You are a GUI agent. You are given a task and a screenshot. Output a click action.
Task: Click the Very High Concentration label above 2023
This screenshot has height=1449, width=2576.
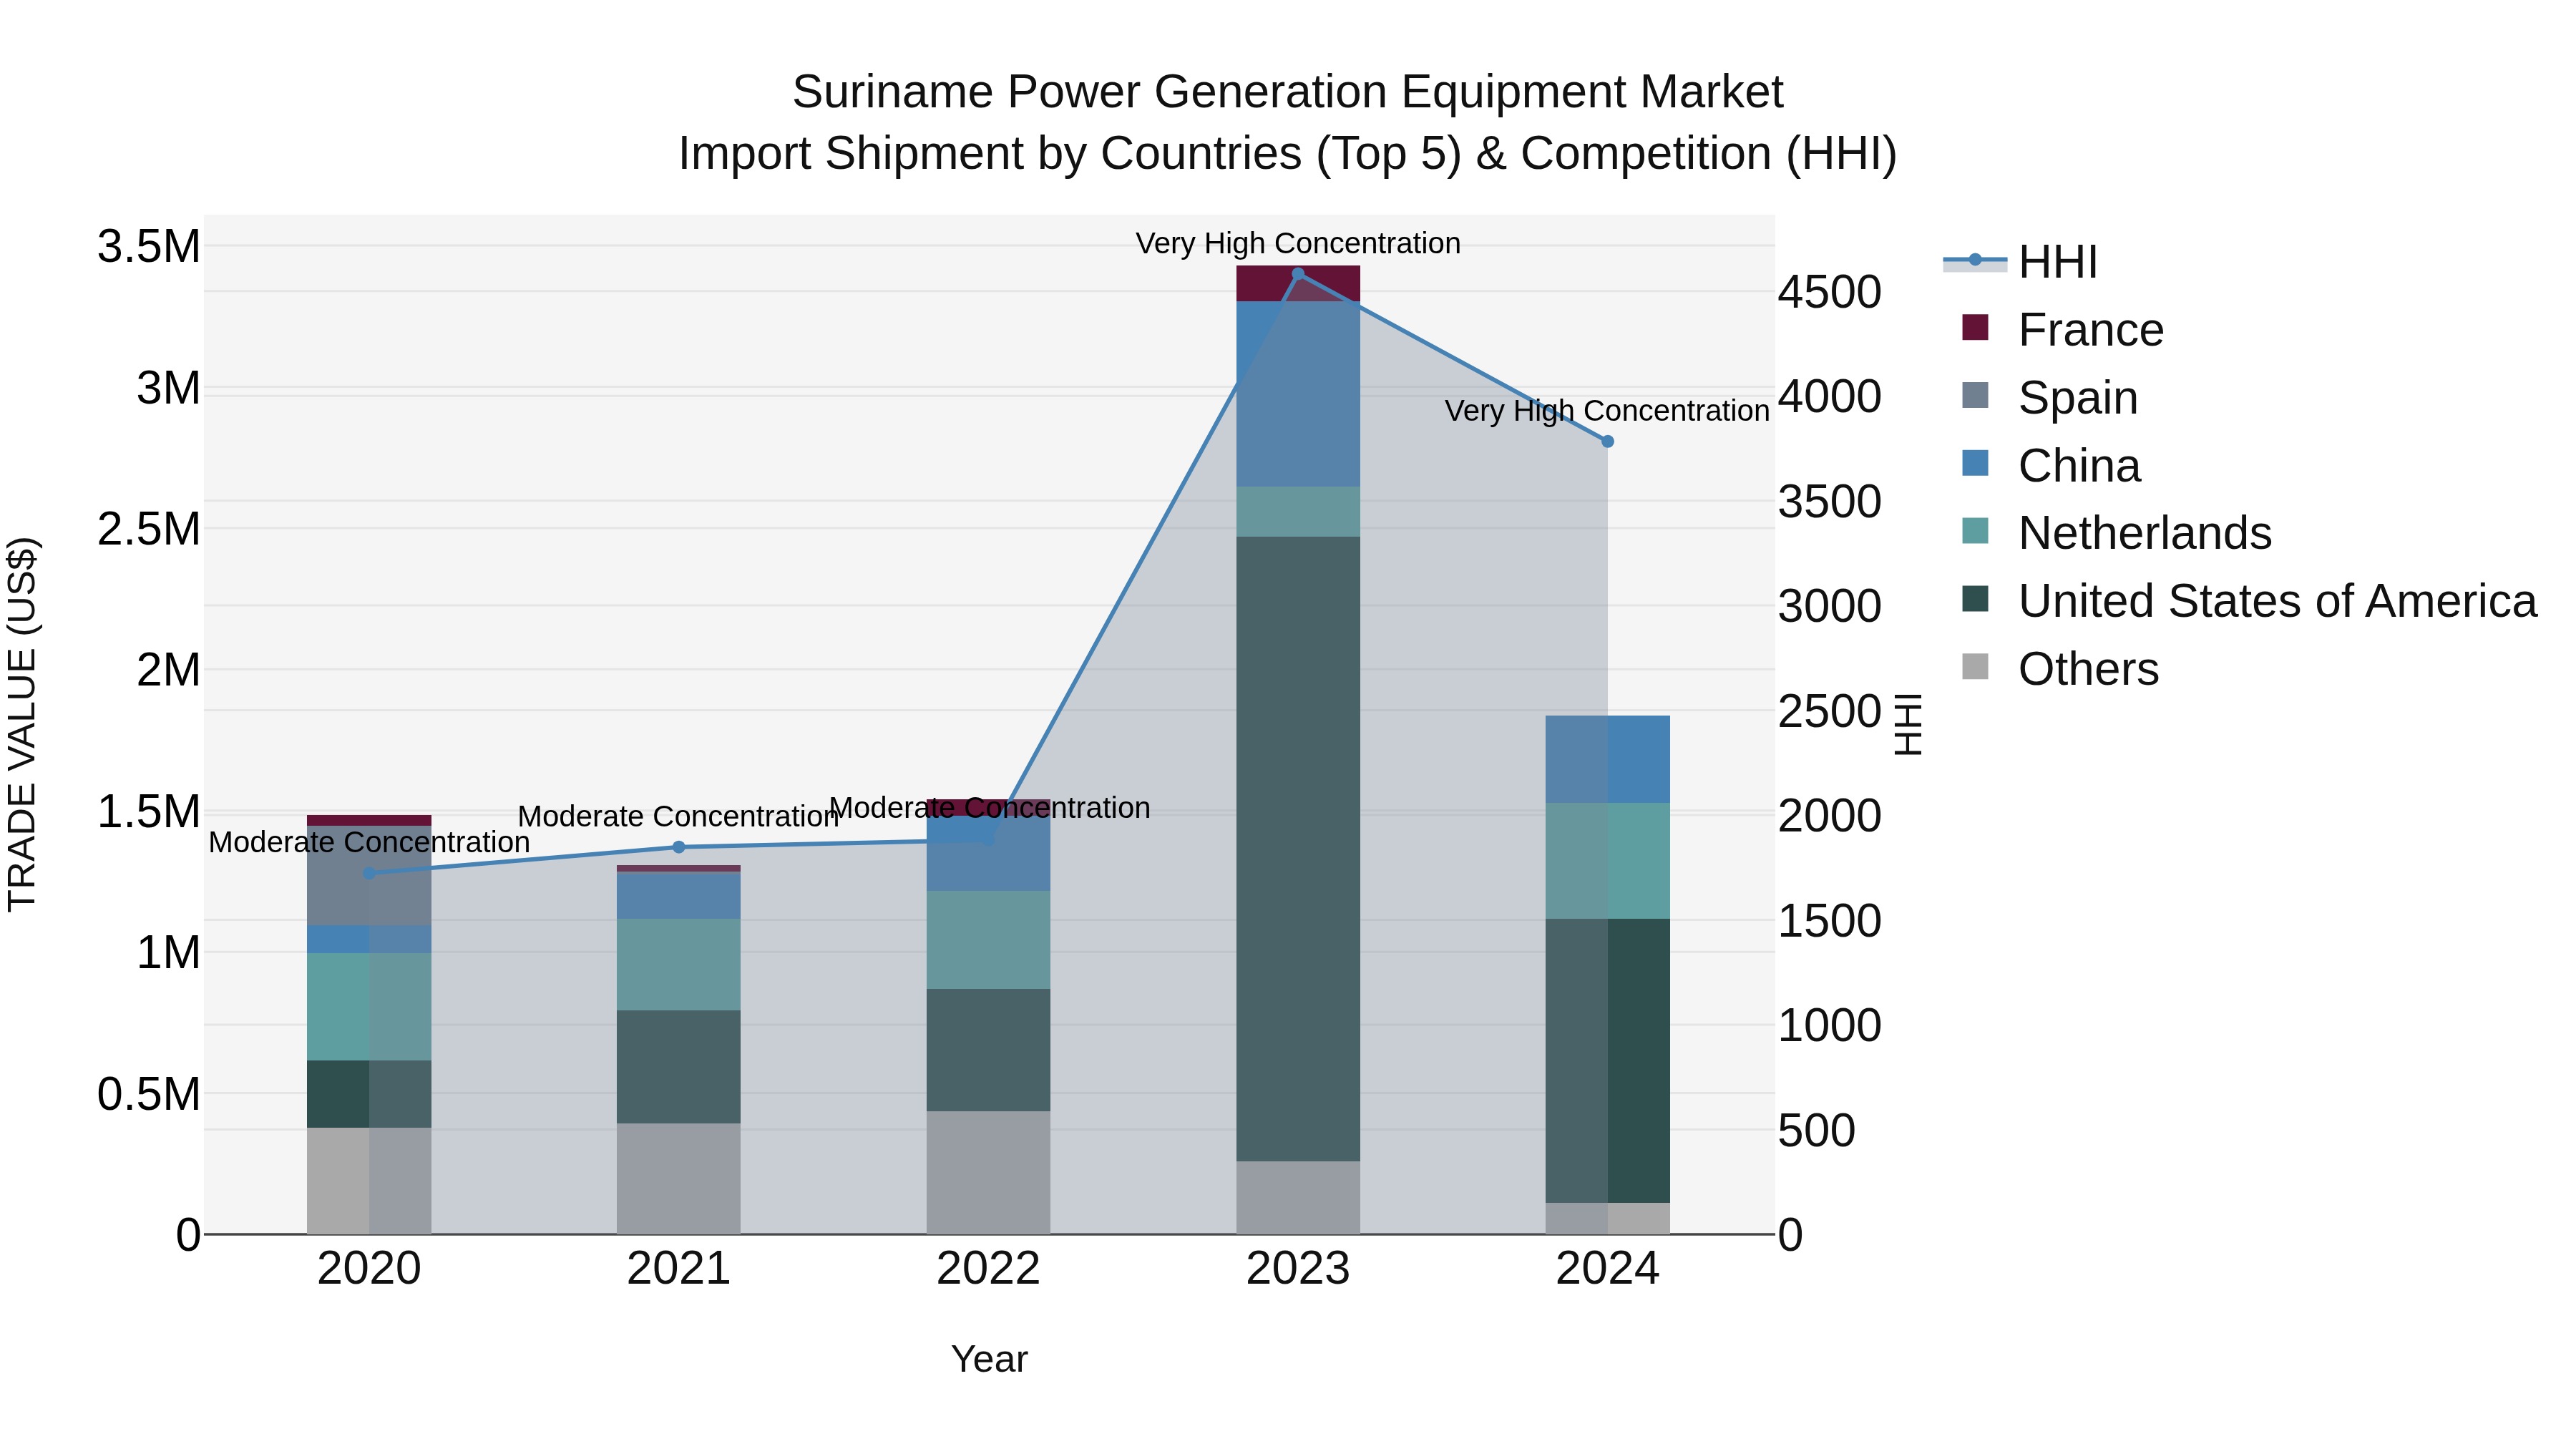[1298, 243]
